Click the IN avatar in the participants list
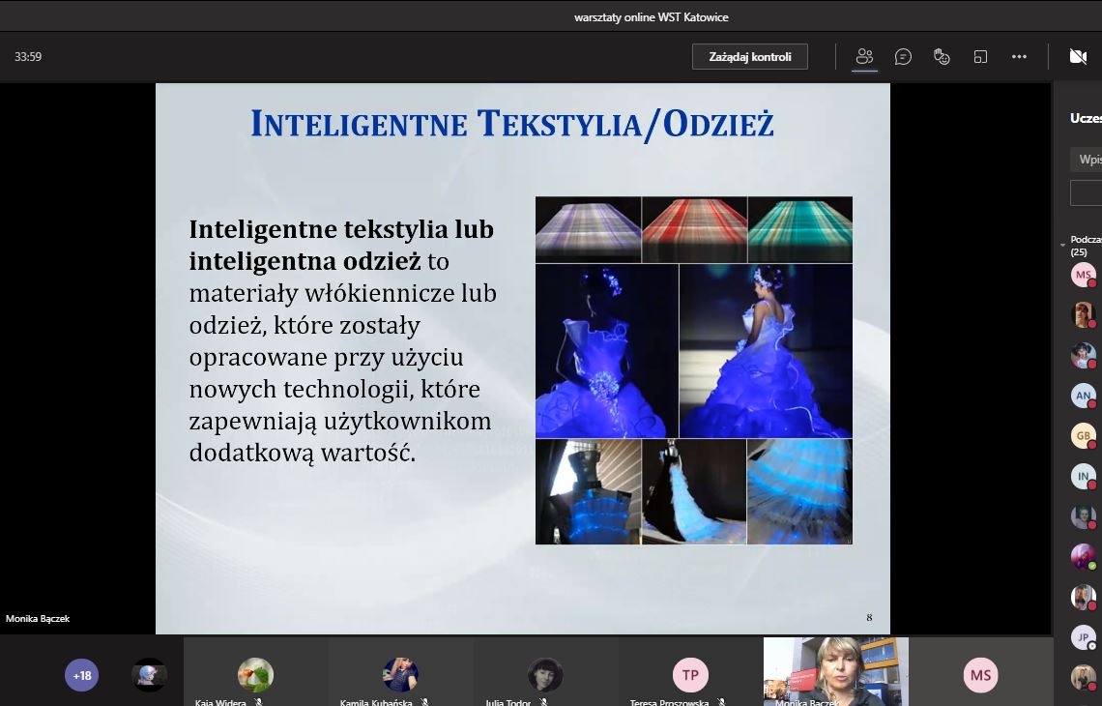Viewport: 1102px width, 706px height. click(1083, 477)
